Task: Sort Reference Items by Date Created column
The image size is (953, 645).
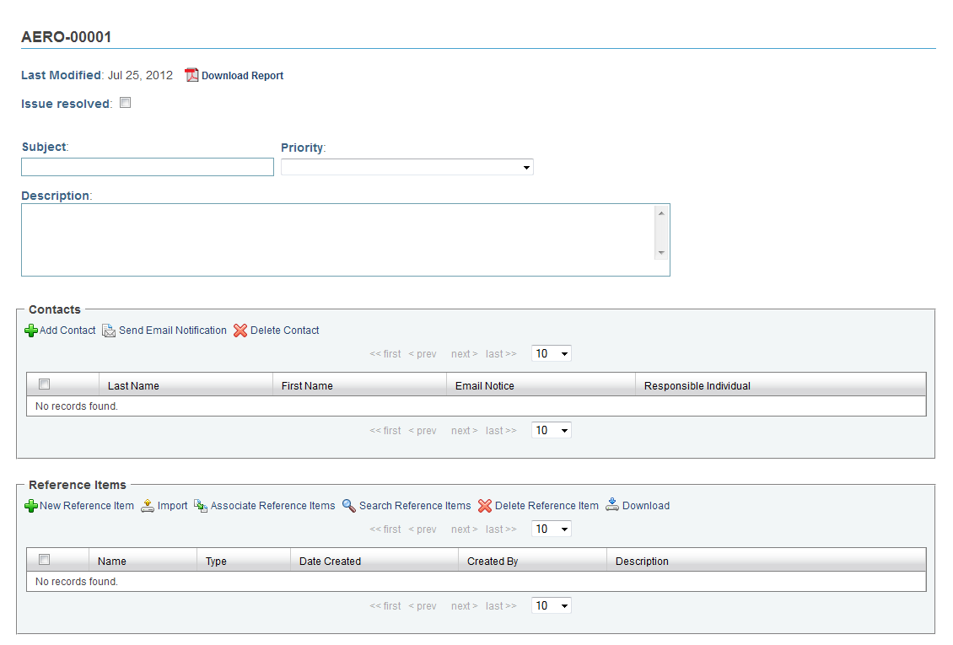Action: pos(374,562)
